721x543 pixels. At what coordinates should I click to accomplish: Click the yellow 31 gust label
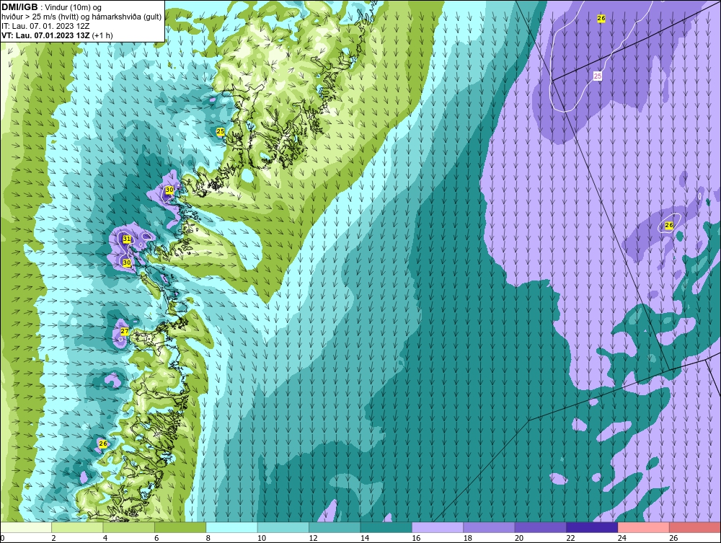click(126, 239)
